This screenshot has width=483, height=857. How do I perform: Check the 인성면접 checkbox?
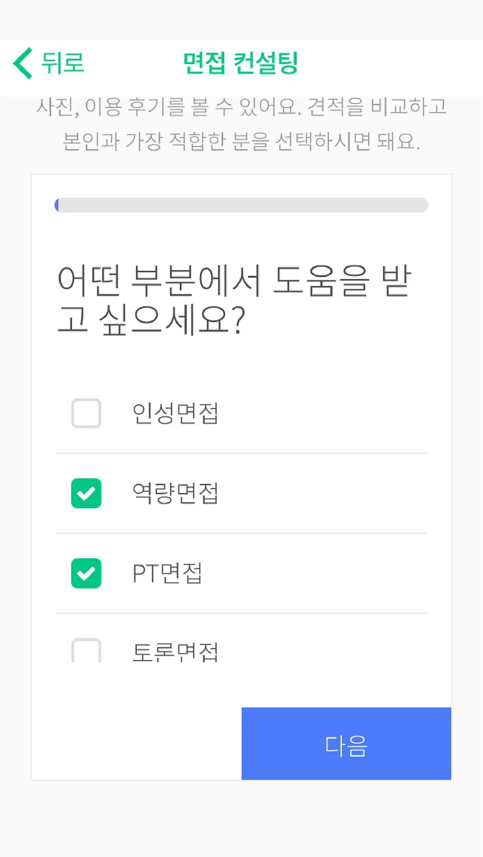(x=86, y=413)
